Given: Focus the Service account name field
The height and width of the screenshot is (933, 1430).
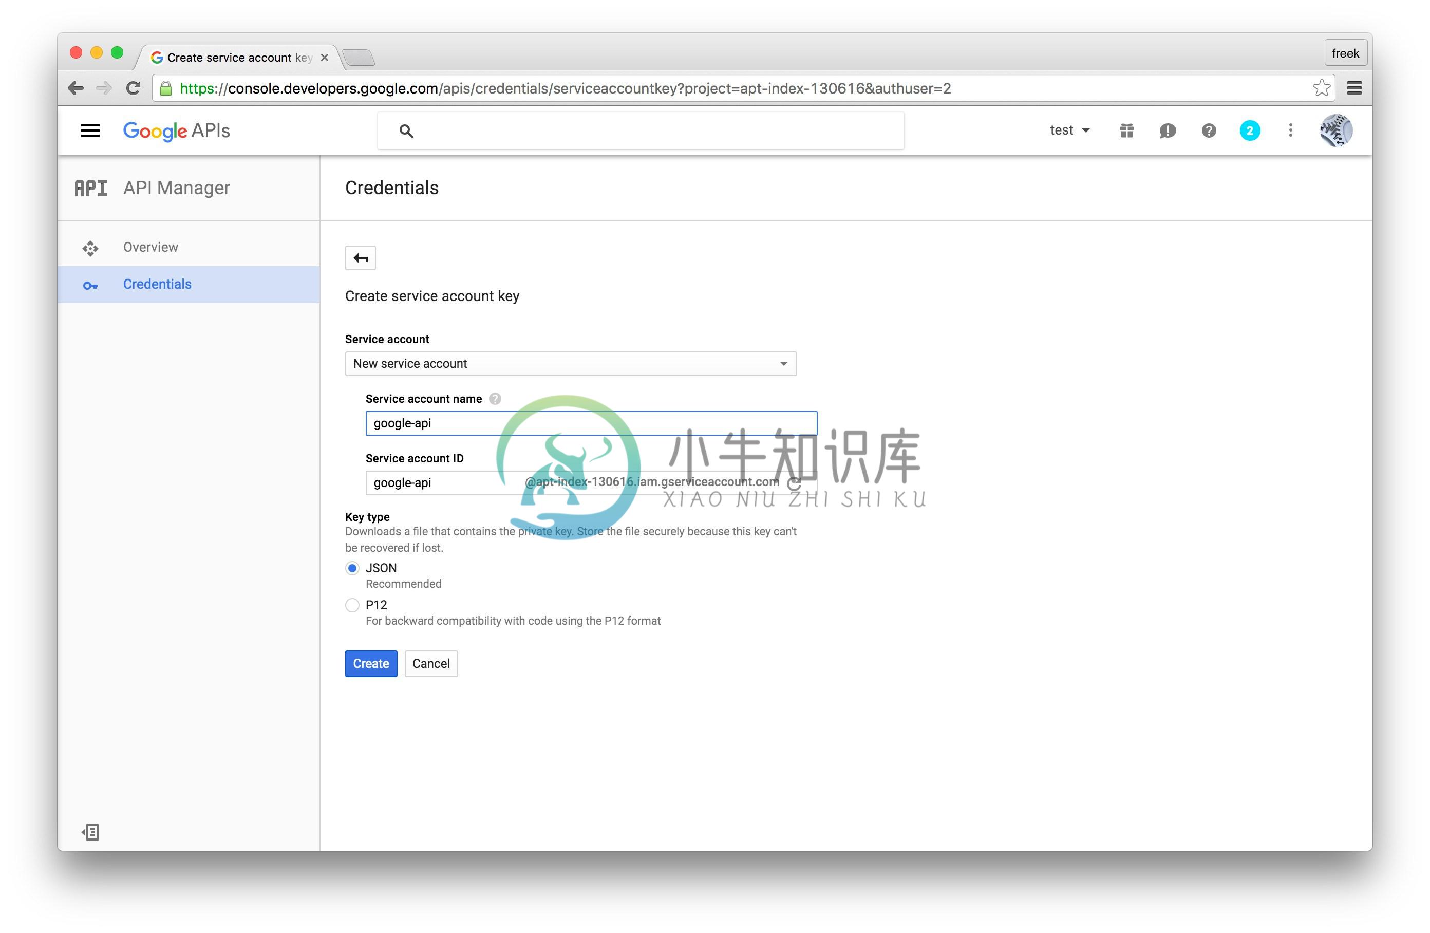Looking at the screenshot, I should point(591,423).
